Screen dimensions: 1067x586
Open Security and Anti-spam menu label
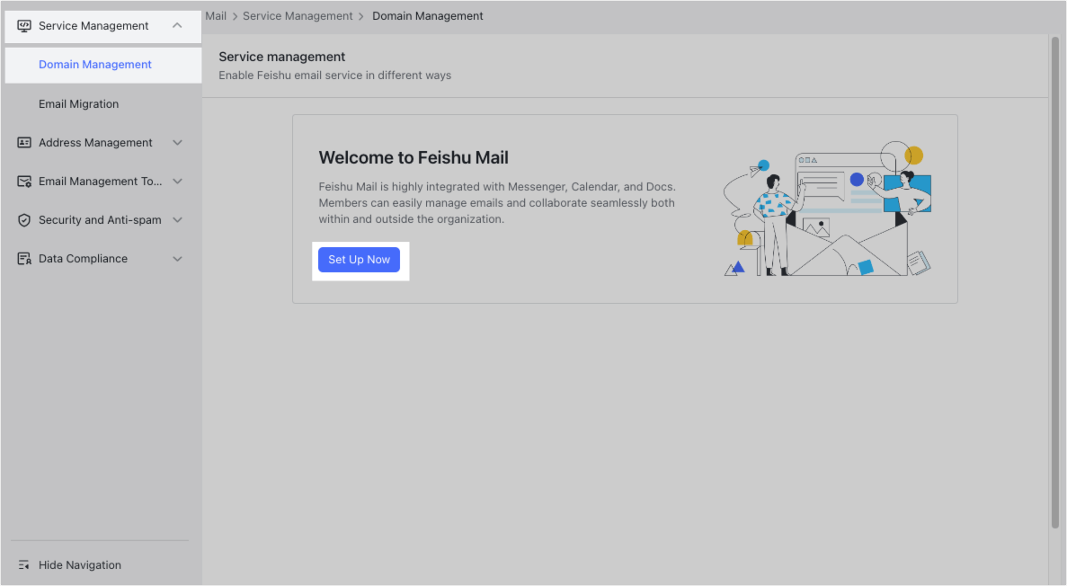(x=100, y=220)
